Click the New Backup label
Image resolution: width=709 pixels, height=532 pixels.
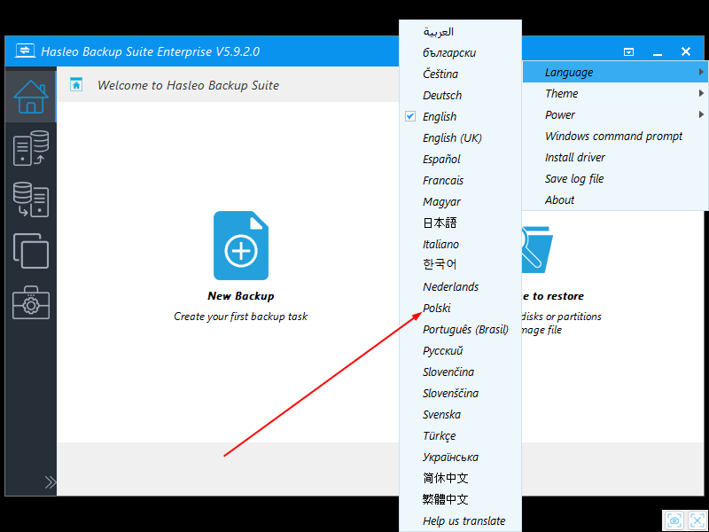(x=241, y=296)
